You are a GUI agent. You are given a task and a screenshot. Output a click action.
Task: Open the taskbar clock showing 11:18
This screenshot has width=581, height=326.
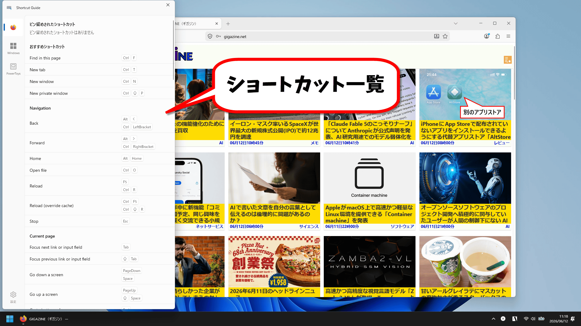click(x=559, y=319)
